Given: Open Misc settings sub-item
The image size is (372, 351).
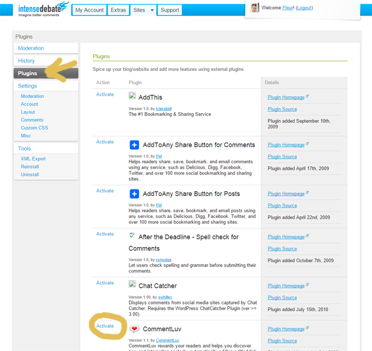Looking at the screenshot, I should coord(26,135).
